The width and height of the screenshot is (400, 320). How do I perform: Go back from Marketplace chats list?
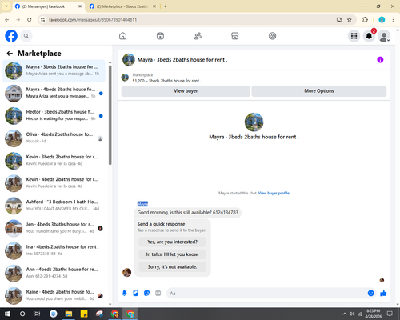[x=10, y=54]
